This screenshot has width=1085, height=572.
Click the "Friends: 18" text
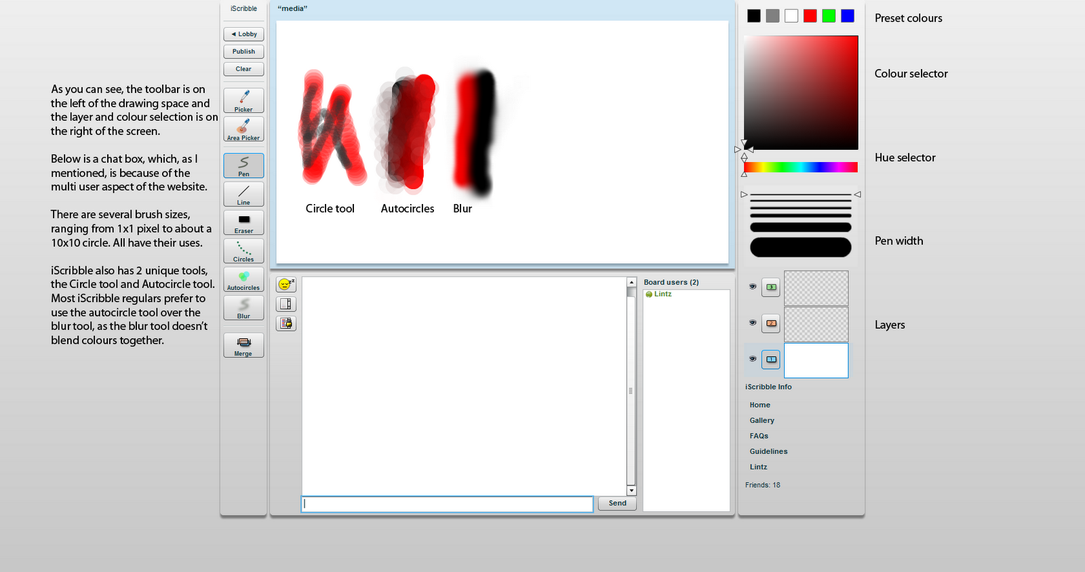[763, 485]
